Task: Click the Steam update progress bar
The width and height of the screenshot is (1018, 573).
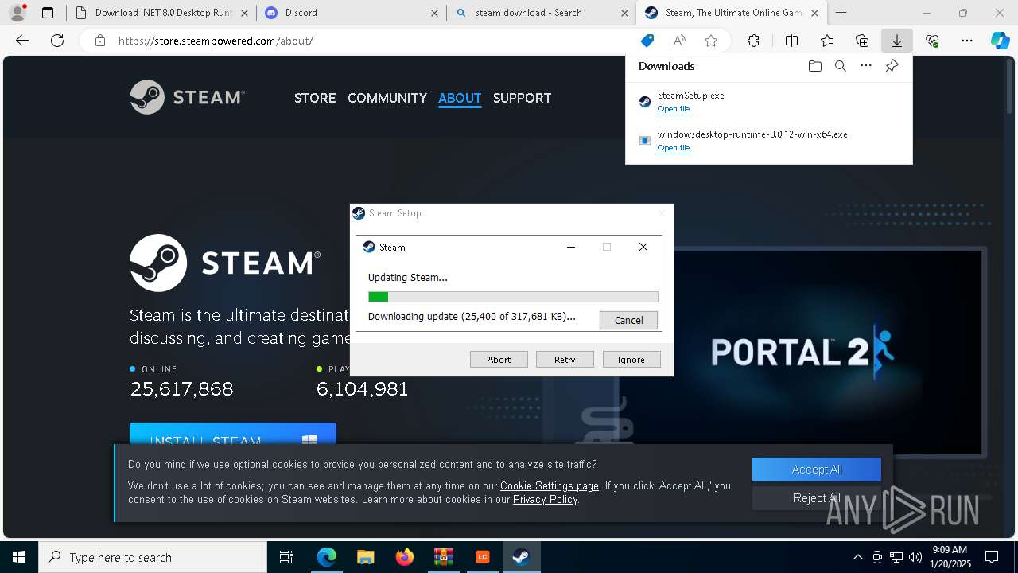Action: tap(513, 297)
